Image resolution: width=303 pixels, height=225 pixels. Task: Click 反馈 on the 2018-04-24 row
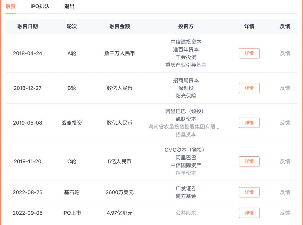[285, 53]
